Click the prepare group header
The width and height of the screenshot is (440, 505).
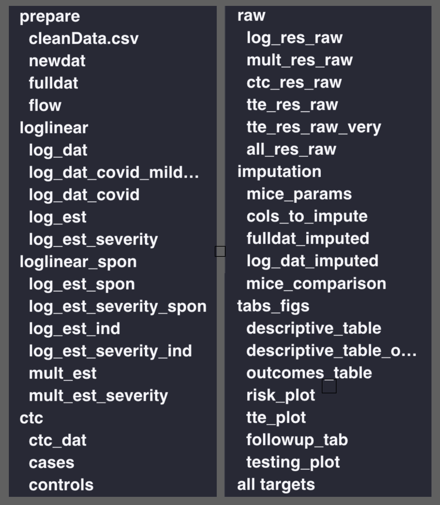coord(50,16)
